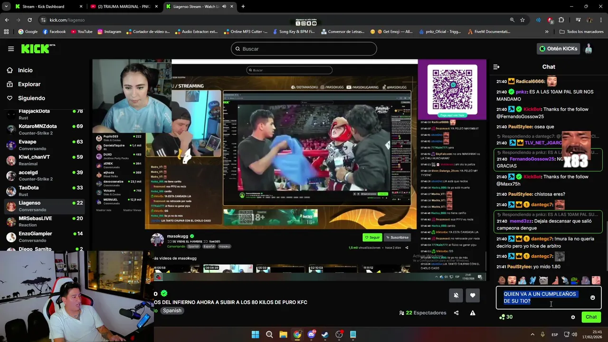Open the Kiwi_chanVT channel
The height and width of the screenshot is (342, 608).
(44, 160)
